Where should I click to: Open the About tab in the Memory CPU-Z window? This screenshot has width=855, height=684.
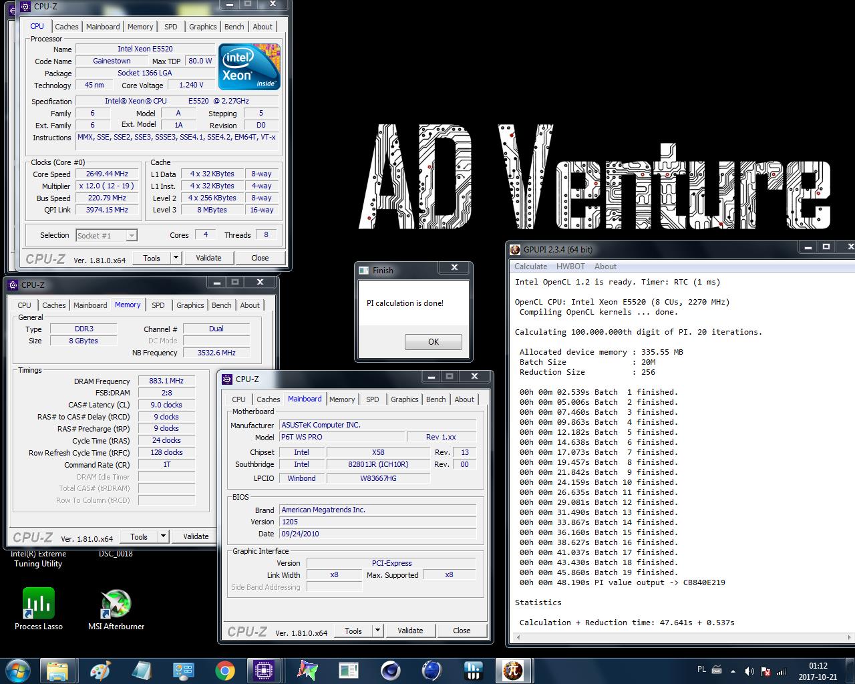(250, 305)
